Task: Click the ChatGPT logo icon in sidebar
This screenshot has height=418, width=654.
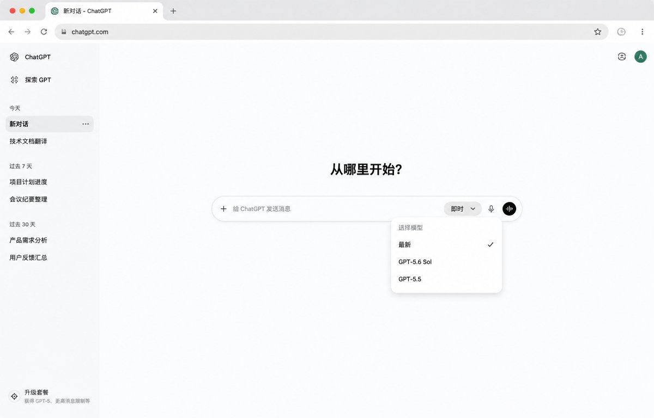Action: click(x=14, y=57)
